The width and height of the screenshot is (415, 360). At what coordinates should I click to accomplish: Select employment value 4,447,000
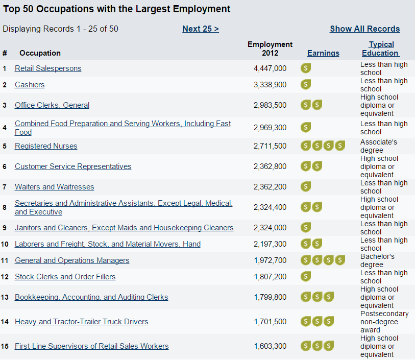(270, 68)
